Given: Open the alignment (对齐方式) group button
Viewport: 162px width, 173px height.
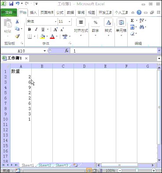Looking at the screenshot, I should [81, 27].
